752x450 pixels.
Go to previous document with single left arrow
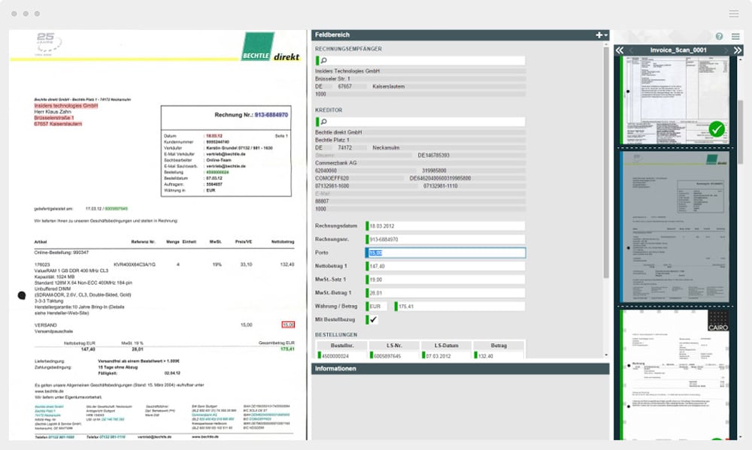pyautogui.click(x=631, y=50)
